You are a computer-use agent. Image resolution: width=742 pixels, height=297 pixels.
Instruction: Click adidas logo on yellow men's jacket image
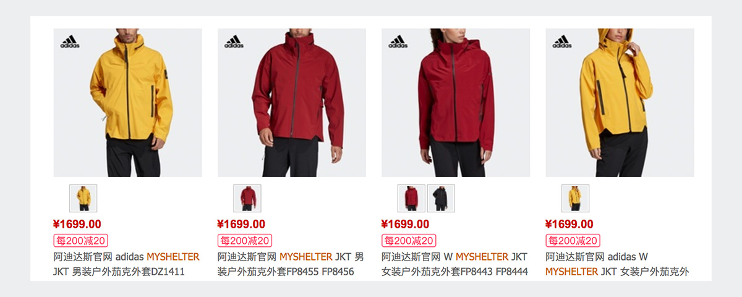[69, 41]
